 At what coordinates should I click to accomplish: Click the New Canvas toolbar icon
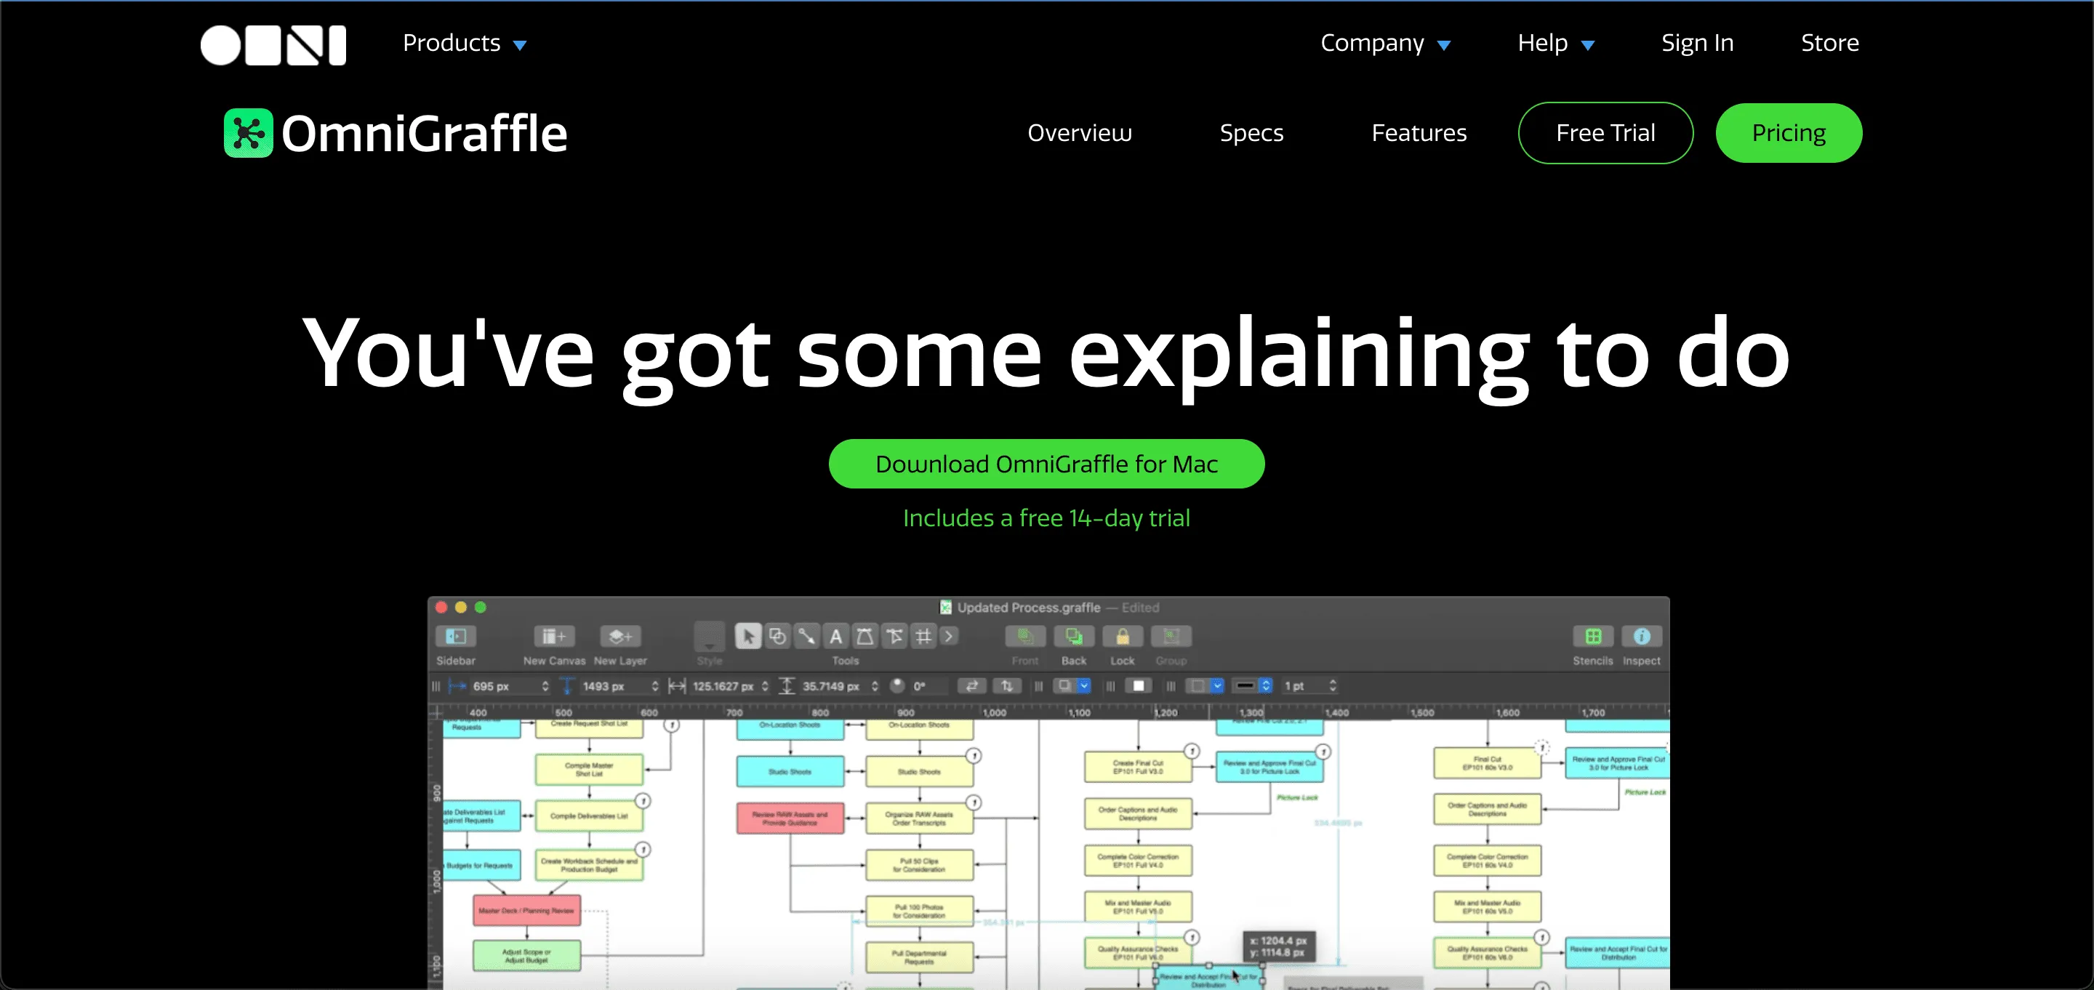pos(553,635)
